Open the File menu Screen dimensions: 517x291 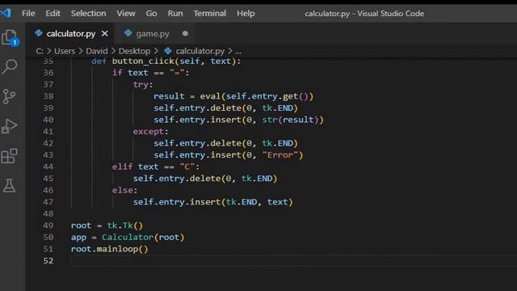28,14
